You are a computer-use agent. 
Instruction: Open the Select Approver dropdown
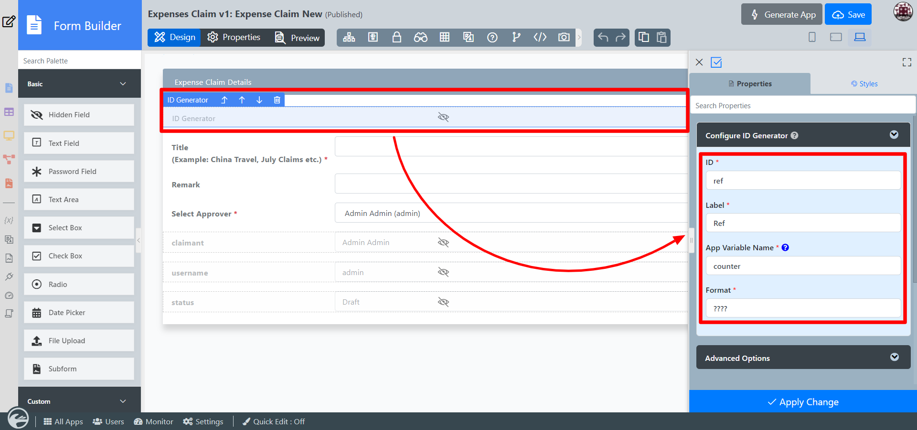[x=511, y=213]
